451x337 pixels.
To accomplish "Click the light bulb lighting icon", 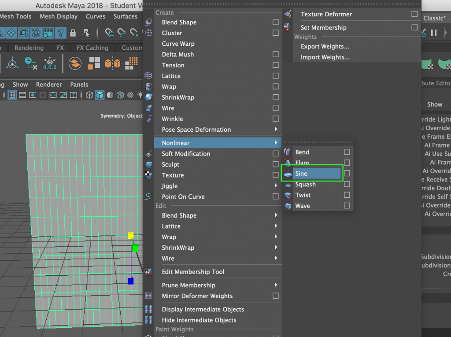I will pyautogui.click(x=140, y=95).
